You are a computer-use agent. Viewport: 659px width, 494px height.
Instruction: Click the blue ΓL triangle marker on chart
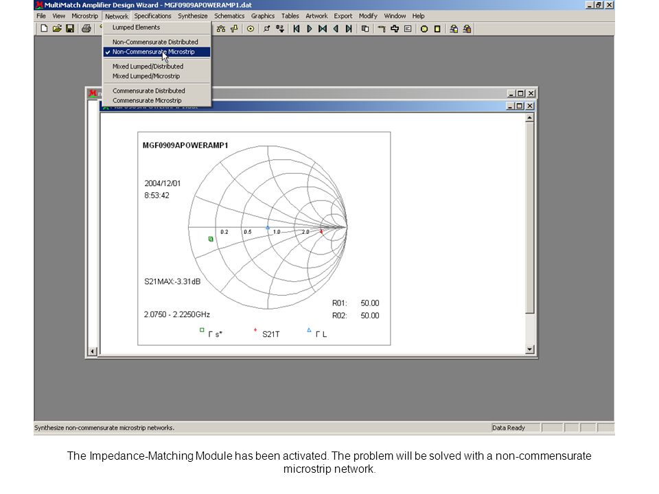pyautogui.click(x=268, y=228)
